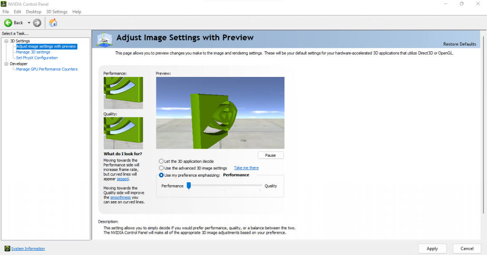Collapse the Developer tree node

(x=6, y=64)
